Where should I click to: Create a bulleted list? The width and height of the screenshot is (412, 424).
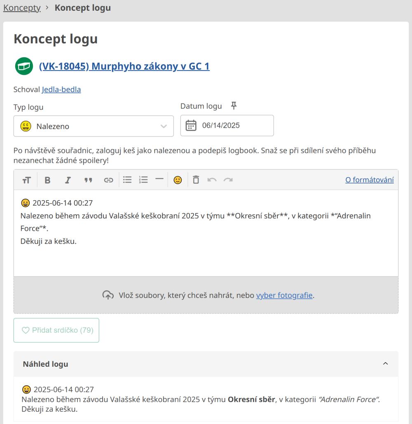(127, 180)
